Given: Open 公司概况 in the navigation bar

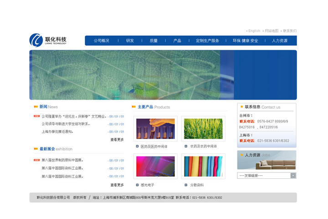Looking at the screenshot, I should point(102,41).
